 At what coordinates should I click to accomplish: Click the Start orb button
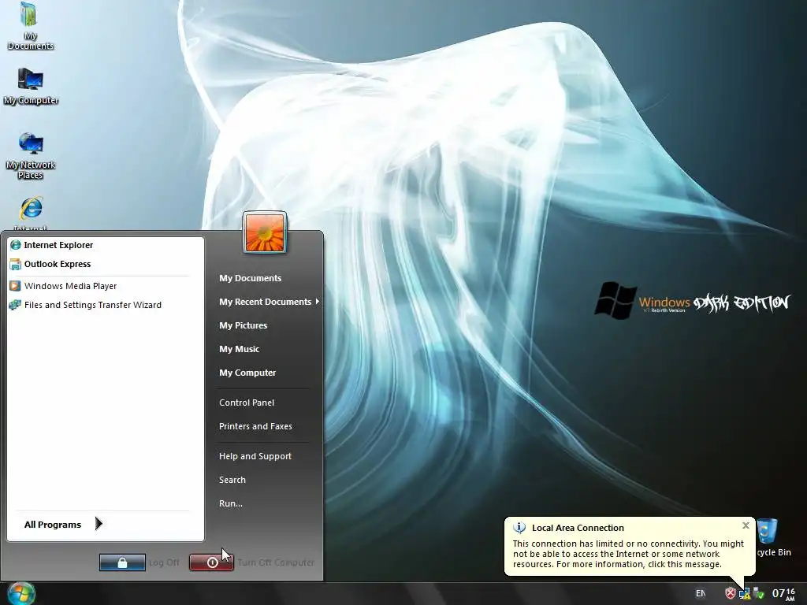point(20,592)
